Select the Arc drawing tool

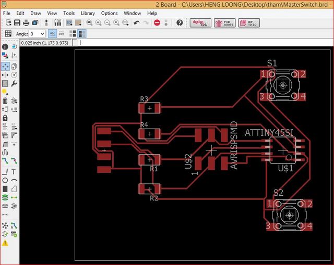[14, 180]
